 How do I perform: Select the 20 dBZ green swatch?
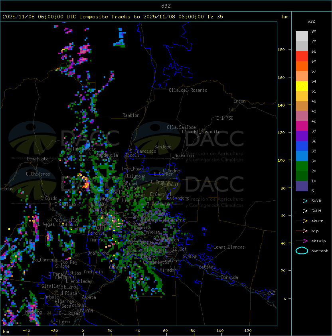(302, 176)
